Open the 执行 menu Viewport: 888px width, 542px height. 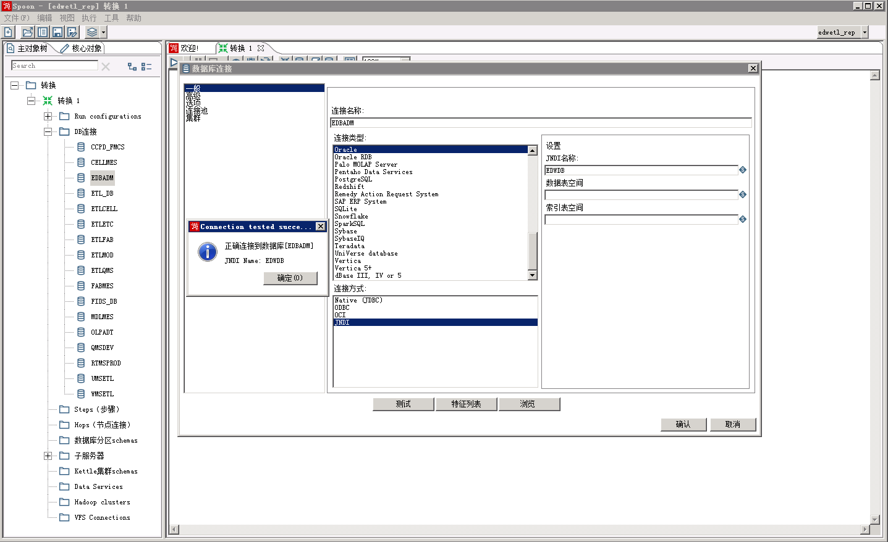point(88,18)
